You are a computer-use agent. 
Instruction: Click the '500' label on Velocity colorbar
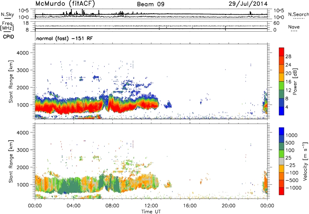pyautogui.click(x=290, y=143)
